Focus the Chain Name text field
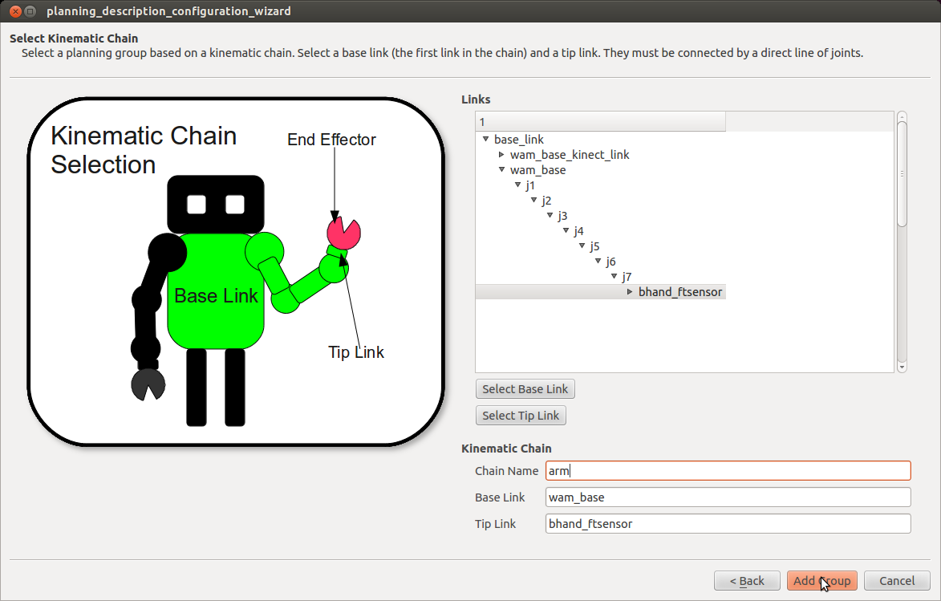This screenshot has height=601, width=941. point(727,471)
